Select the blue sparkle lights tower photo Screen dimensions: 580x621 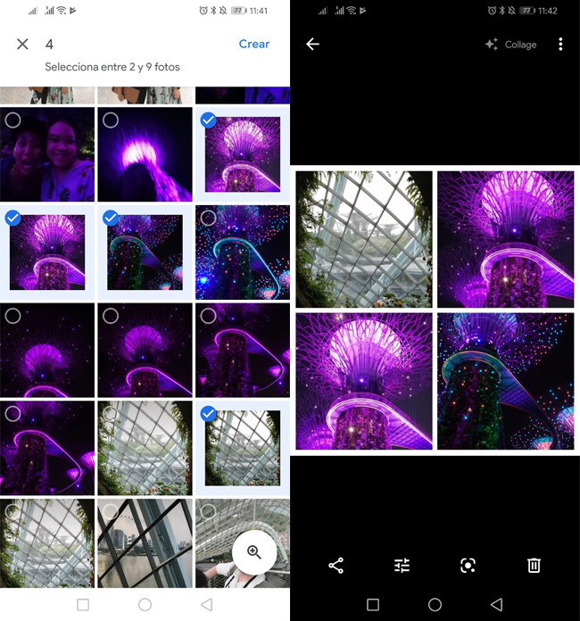[x=243, y=253]
